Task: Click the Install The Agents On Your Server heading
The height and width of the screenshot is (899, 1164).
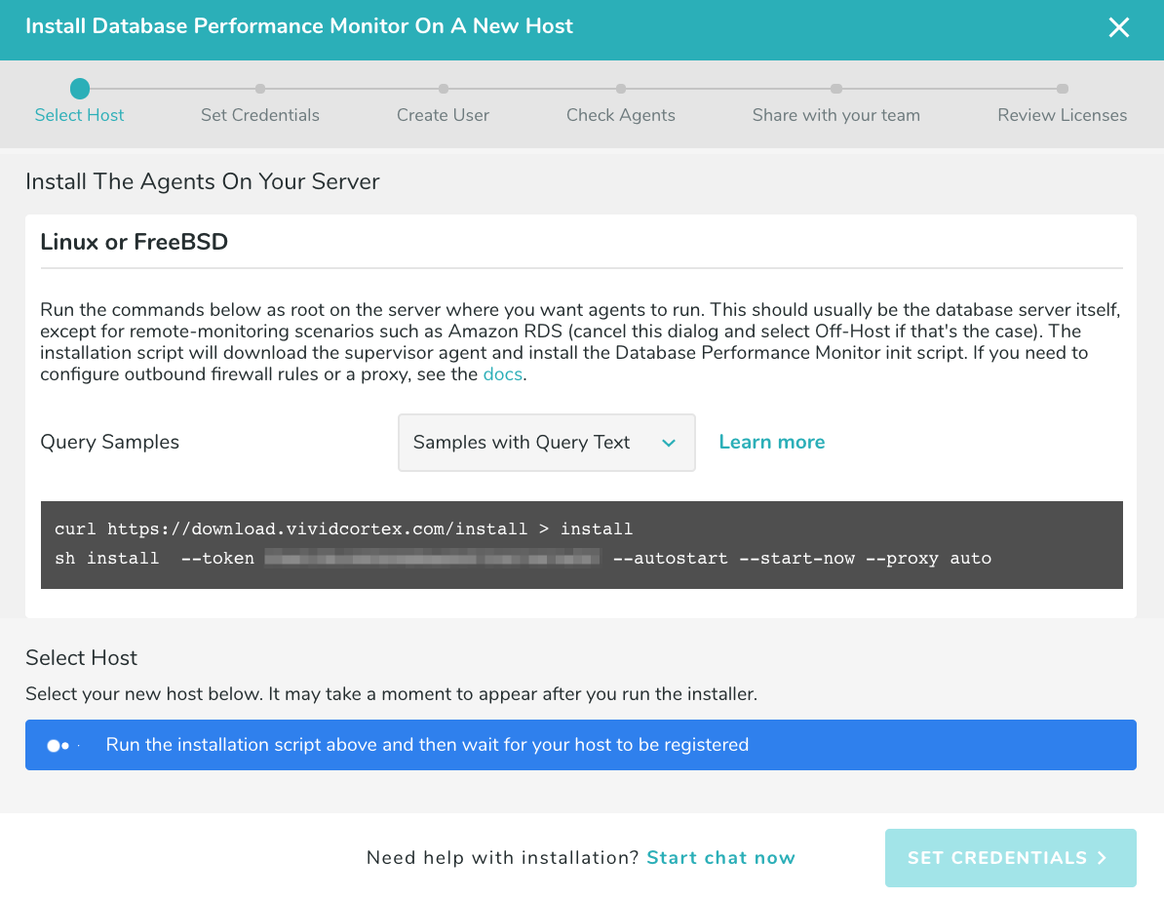Action: [202, 182]
